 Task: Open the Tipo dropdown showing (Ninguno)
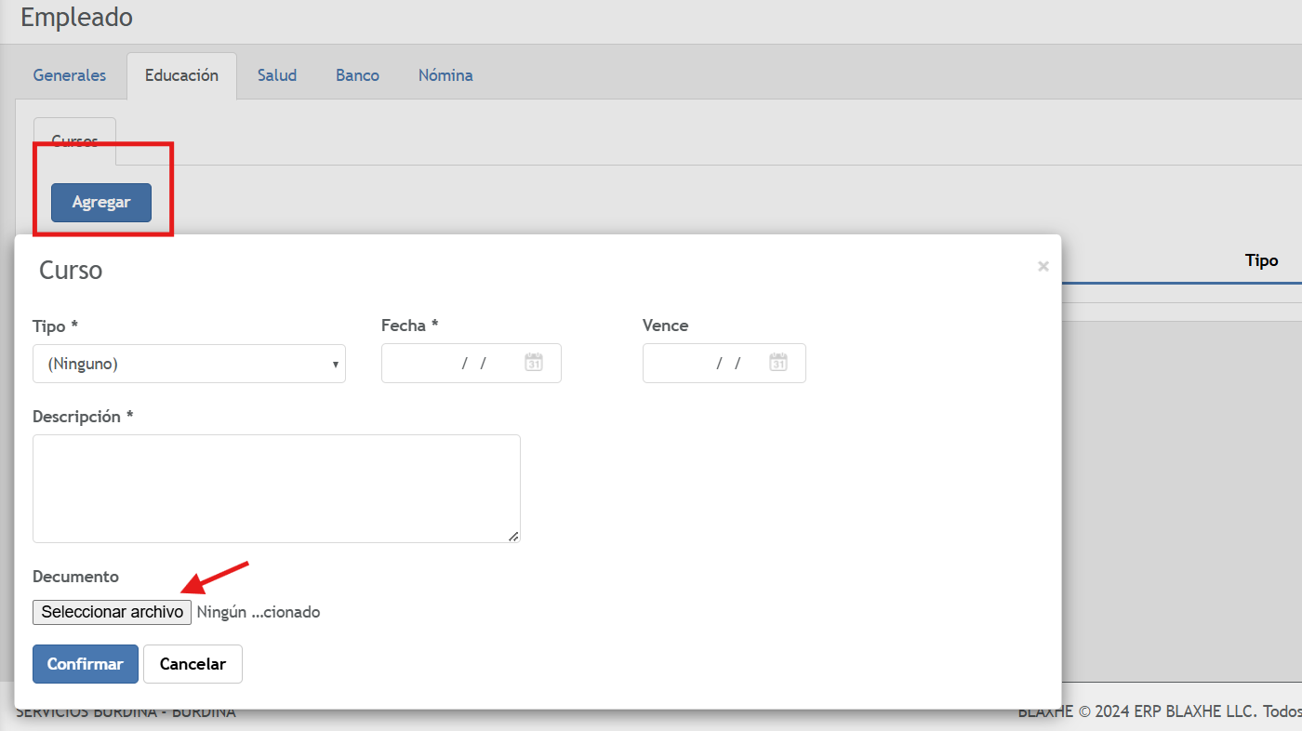coord(189,364)
